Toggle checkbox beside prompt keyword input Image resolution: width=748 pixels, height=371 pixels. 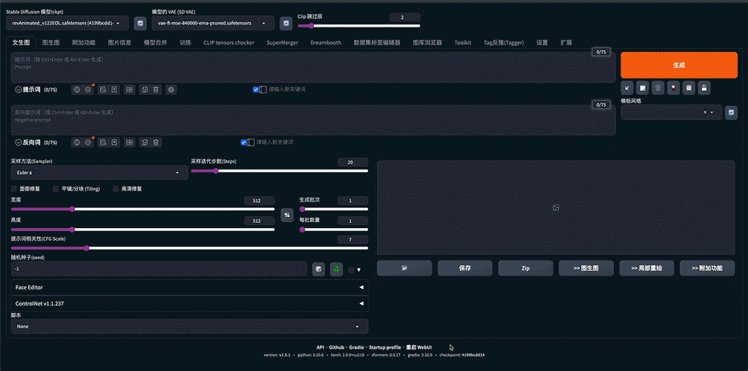tap(256, 89)
